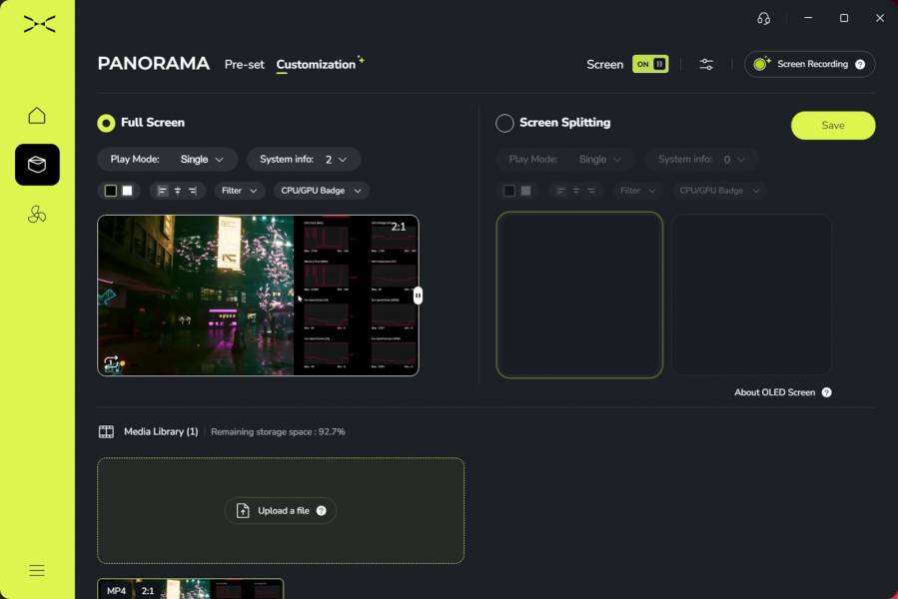
Task: Select center alignment in Full Screen toolbar
Action: point(178,191)
